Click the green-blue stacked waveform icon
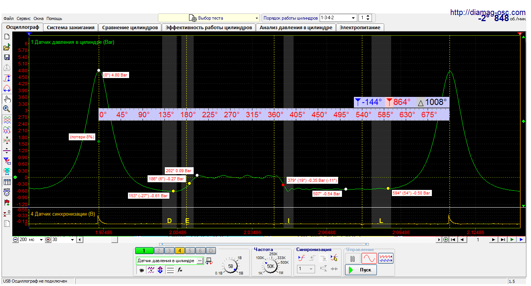 (x=7, y=120)
